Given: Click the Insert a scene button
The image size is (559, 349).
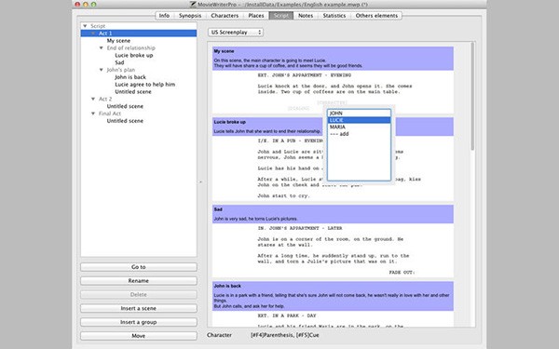Looking at the screenshot, I should [x=139, y=308].
